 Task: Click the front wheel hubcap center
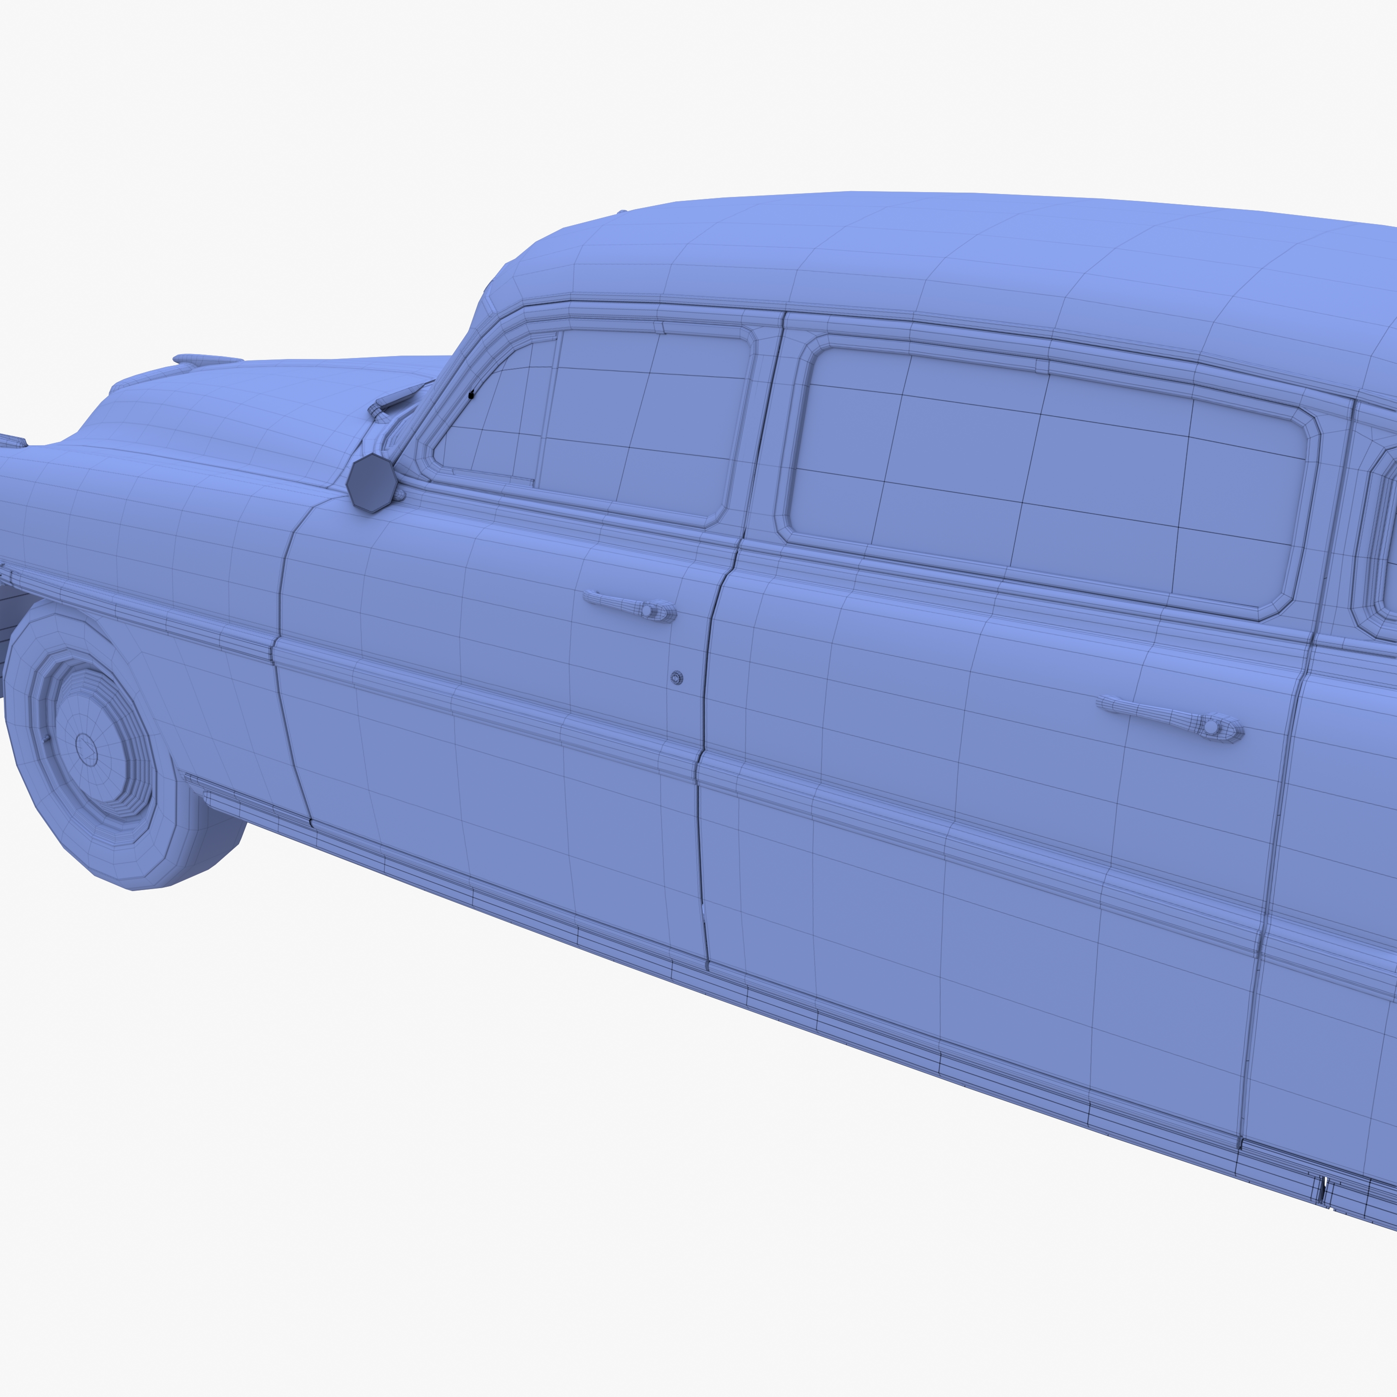pos(87,749)
